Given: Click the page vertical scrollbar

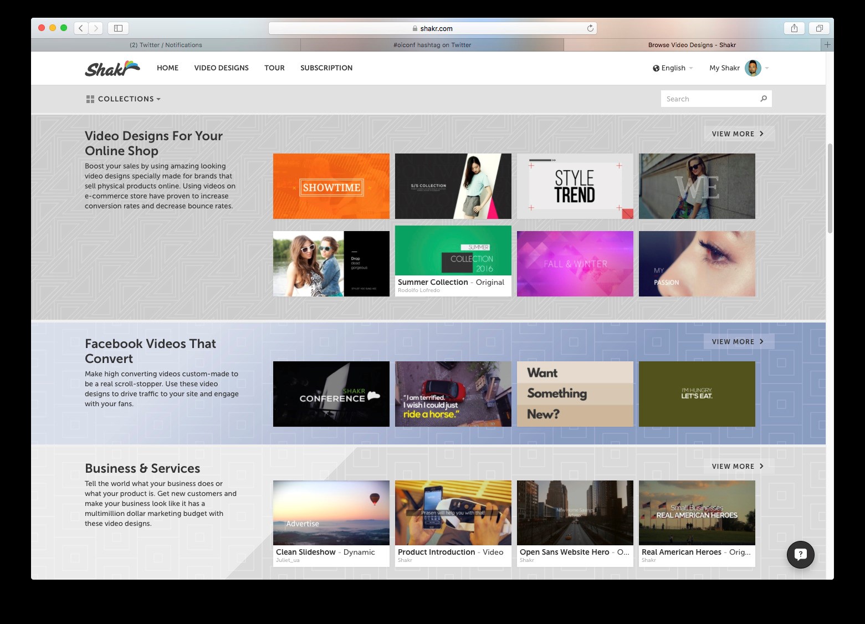Looking at the screenshot, I should point(830,188).
